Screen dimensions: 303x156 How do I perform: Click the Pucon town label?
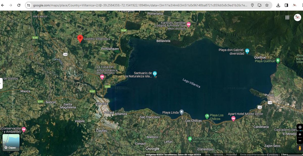coord(269,95)
